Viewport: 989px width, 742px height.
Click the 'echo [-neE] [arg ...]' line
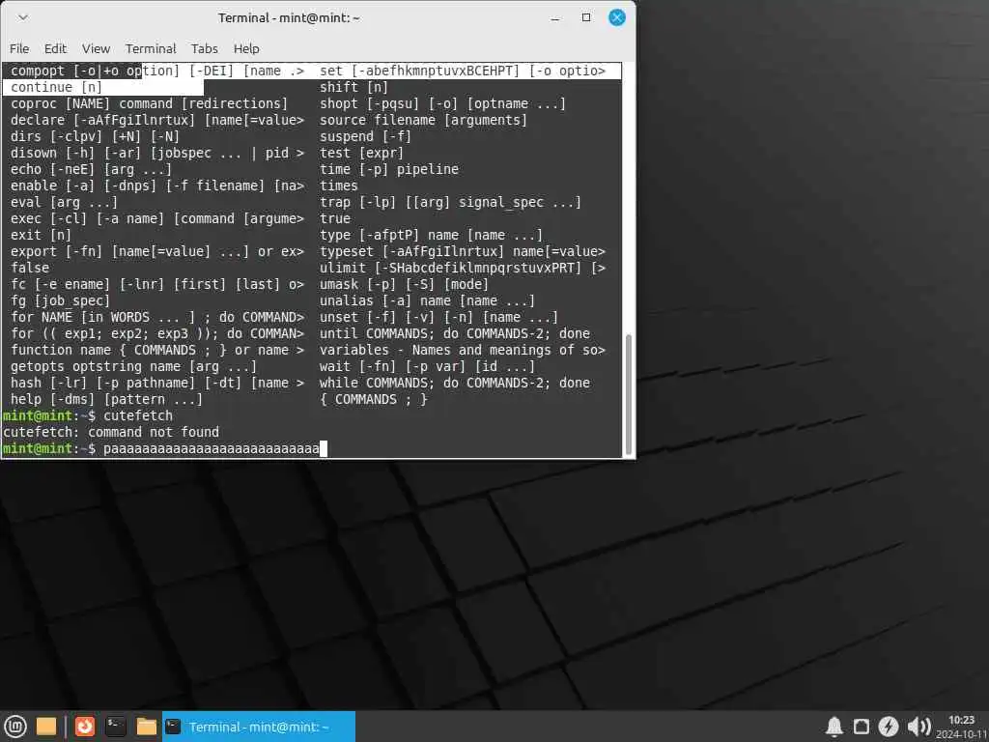(91, 169)
